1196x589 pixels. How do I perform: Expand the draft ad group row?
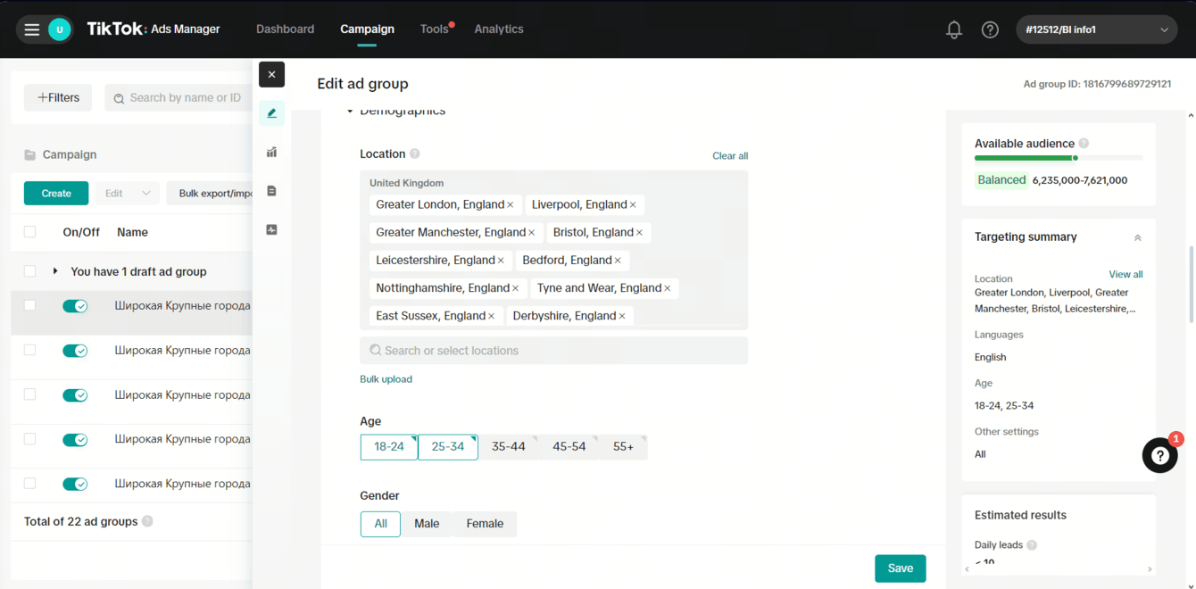coord(55,271)
